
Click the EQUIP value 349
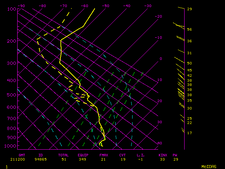pos(83,159)
